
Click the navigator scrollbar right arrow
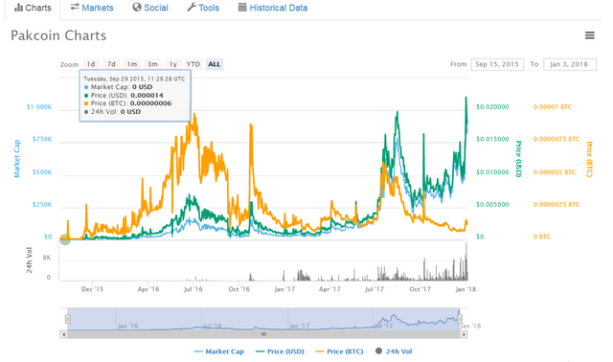point(464,334)
